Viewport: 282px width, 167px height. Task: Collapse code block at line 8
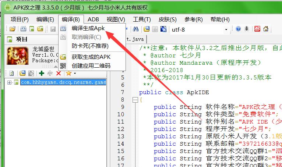(x=135, y=100)
